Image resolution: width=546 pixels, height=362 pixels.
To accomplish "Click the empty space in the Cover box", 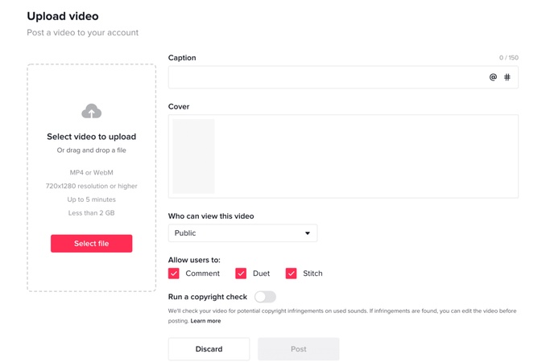I will [x=362, y=156].
